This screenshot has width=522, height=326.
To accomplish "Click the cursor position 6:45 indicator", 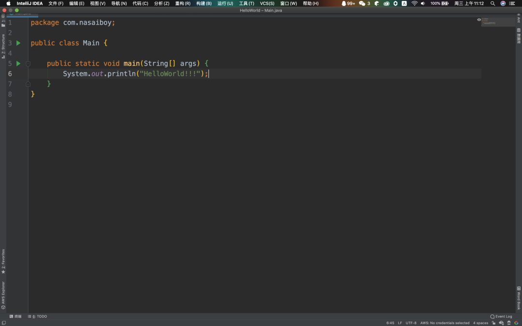I will tap(390, 323).
